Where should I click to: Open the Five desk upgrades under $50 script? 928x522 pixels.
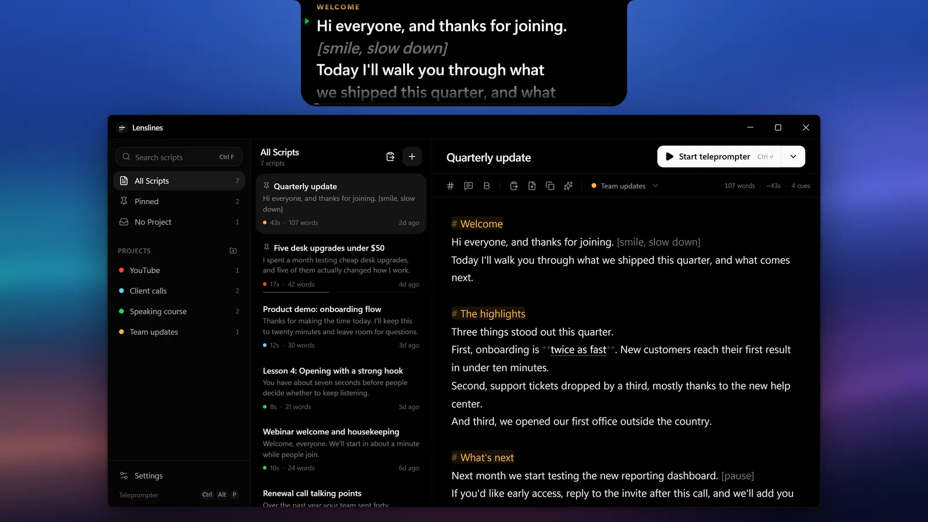(341, 266)
